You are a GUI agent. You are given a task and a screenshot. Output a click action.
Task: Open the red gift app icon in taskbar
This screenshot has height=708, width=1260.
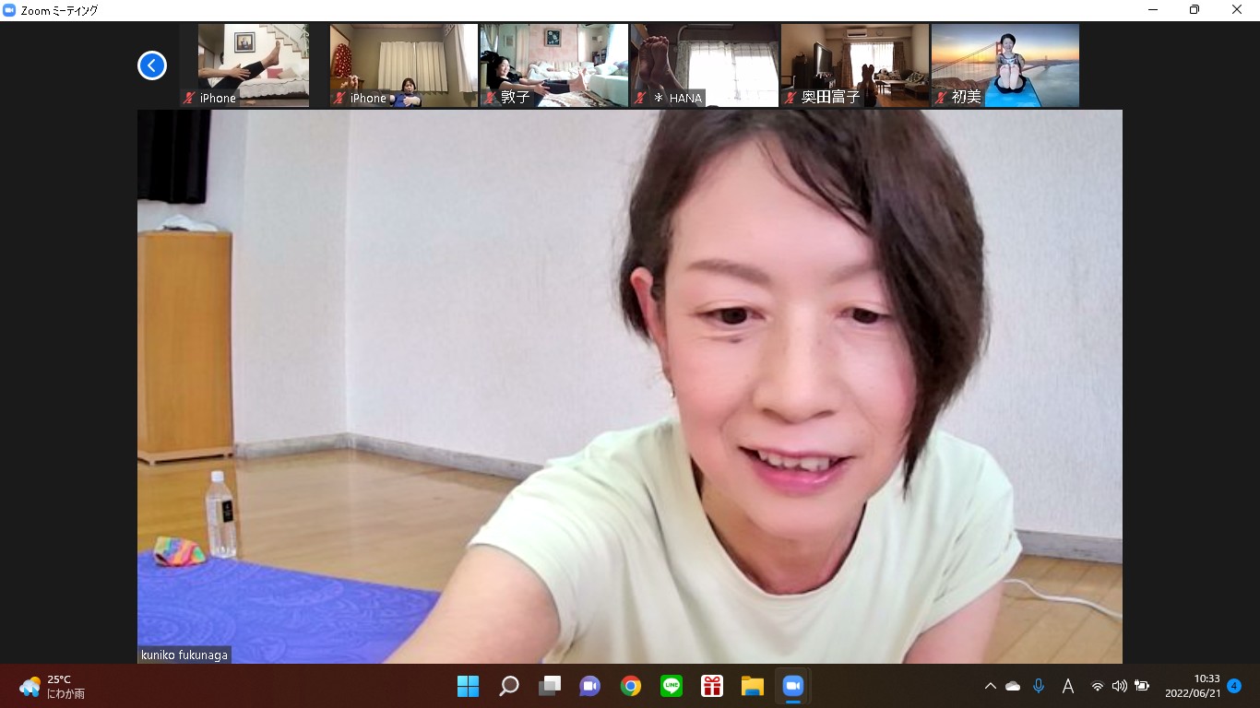pos(711,686)
